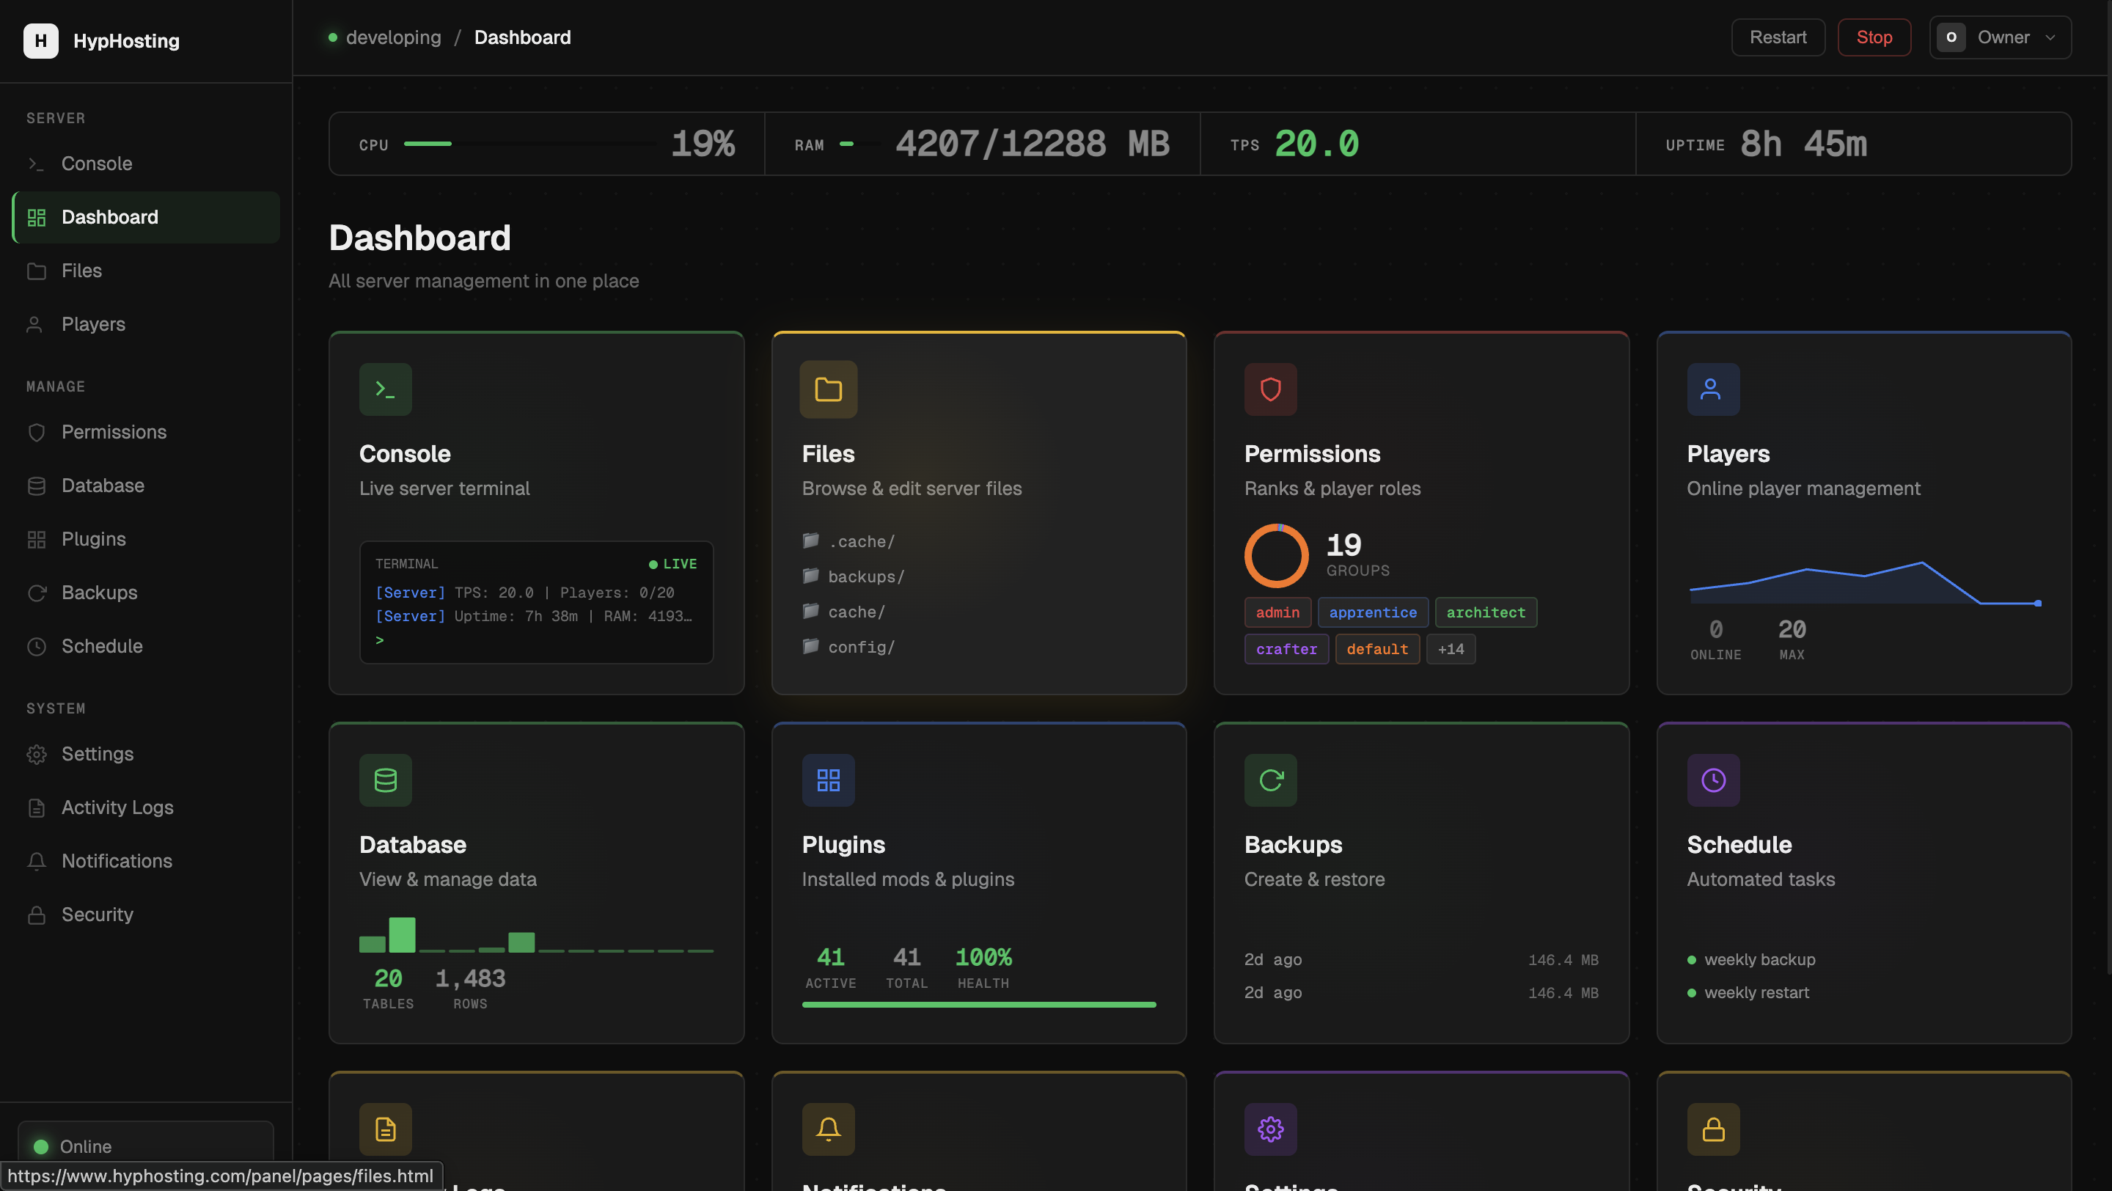The width and height of the screenshot is (2112, 1191).
Task: Open the Owner account dropdown
Action: coord(2000,37)
